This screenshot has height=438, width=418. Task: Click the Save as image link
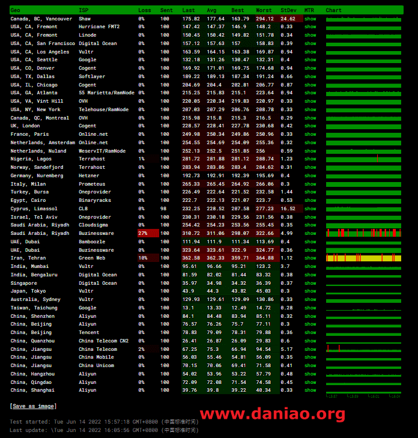pos(33,406)
